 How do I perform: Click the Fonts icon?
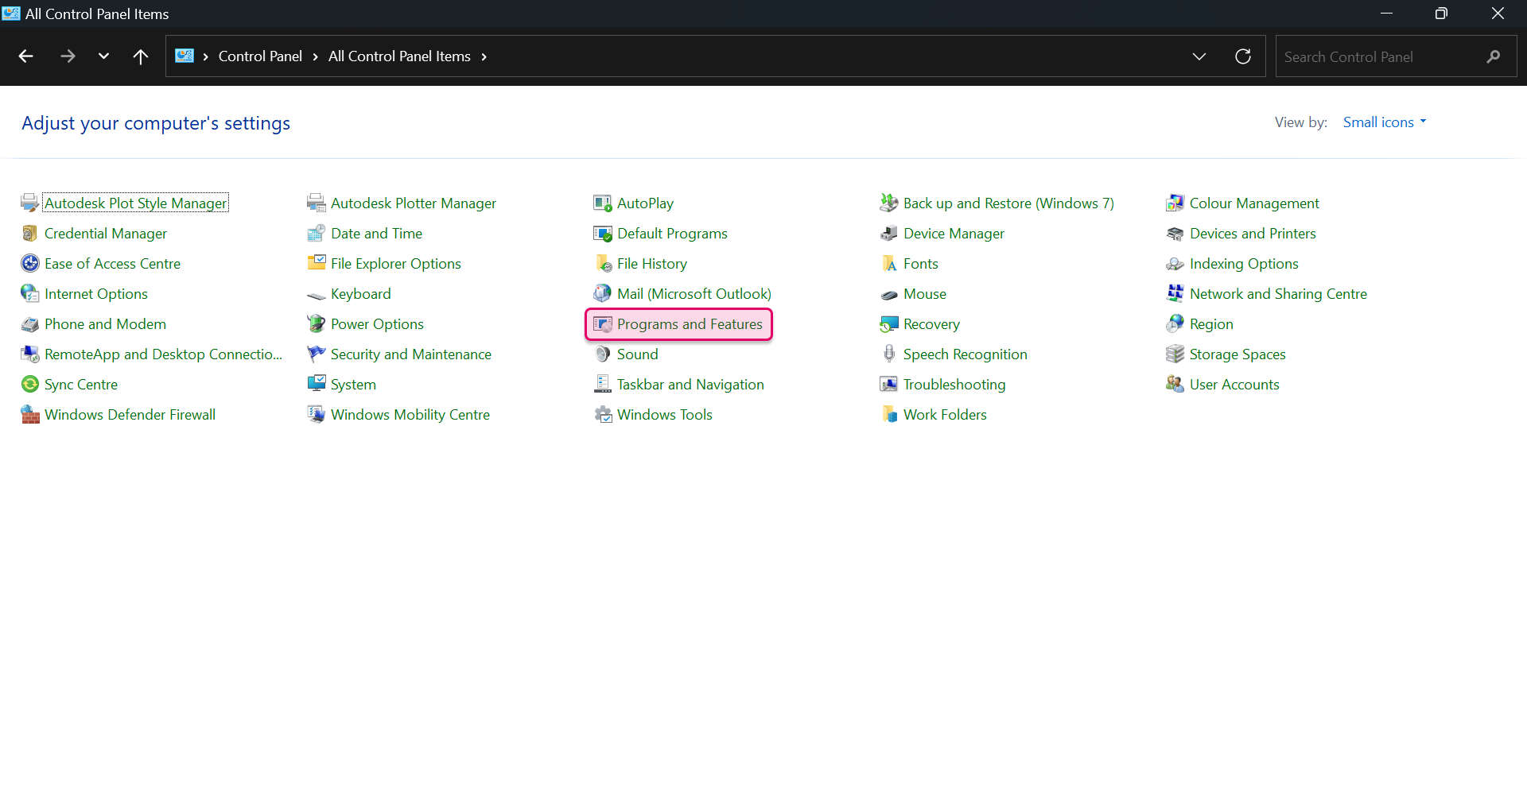click(889, 264)
